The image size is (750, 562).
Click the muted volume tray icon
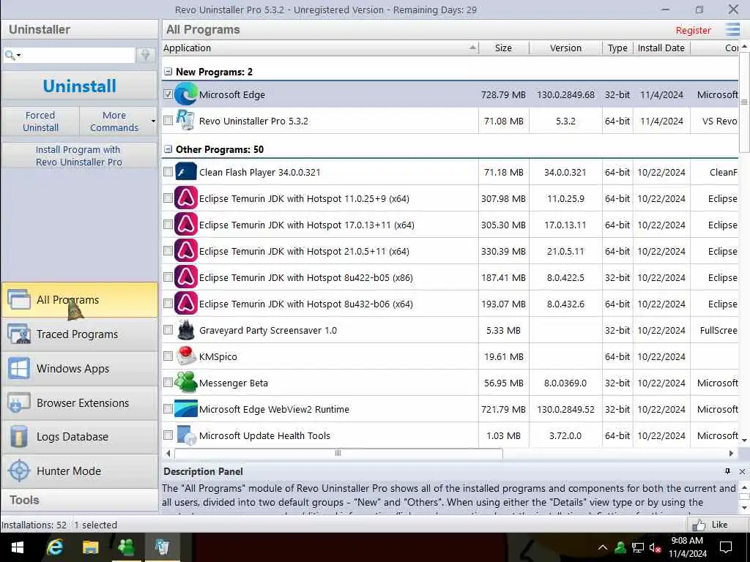(x=656, y=547)
